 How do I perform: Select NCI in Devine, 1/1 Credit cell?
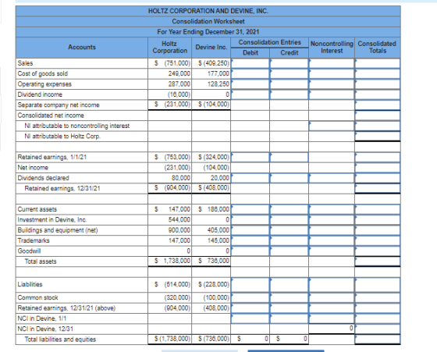(x=289, y=318)
